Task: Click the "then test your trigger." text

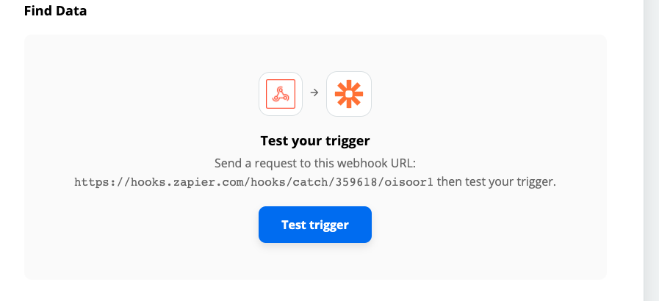Action: (x=496, y=182)
